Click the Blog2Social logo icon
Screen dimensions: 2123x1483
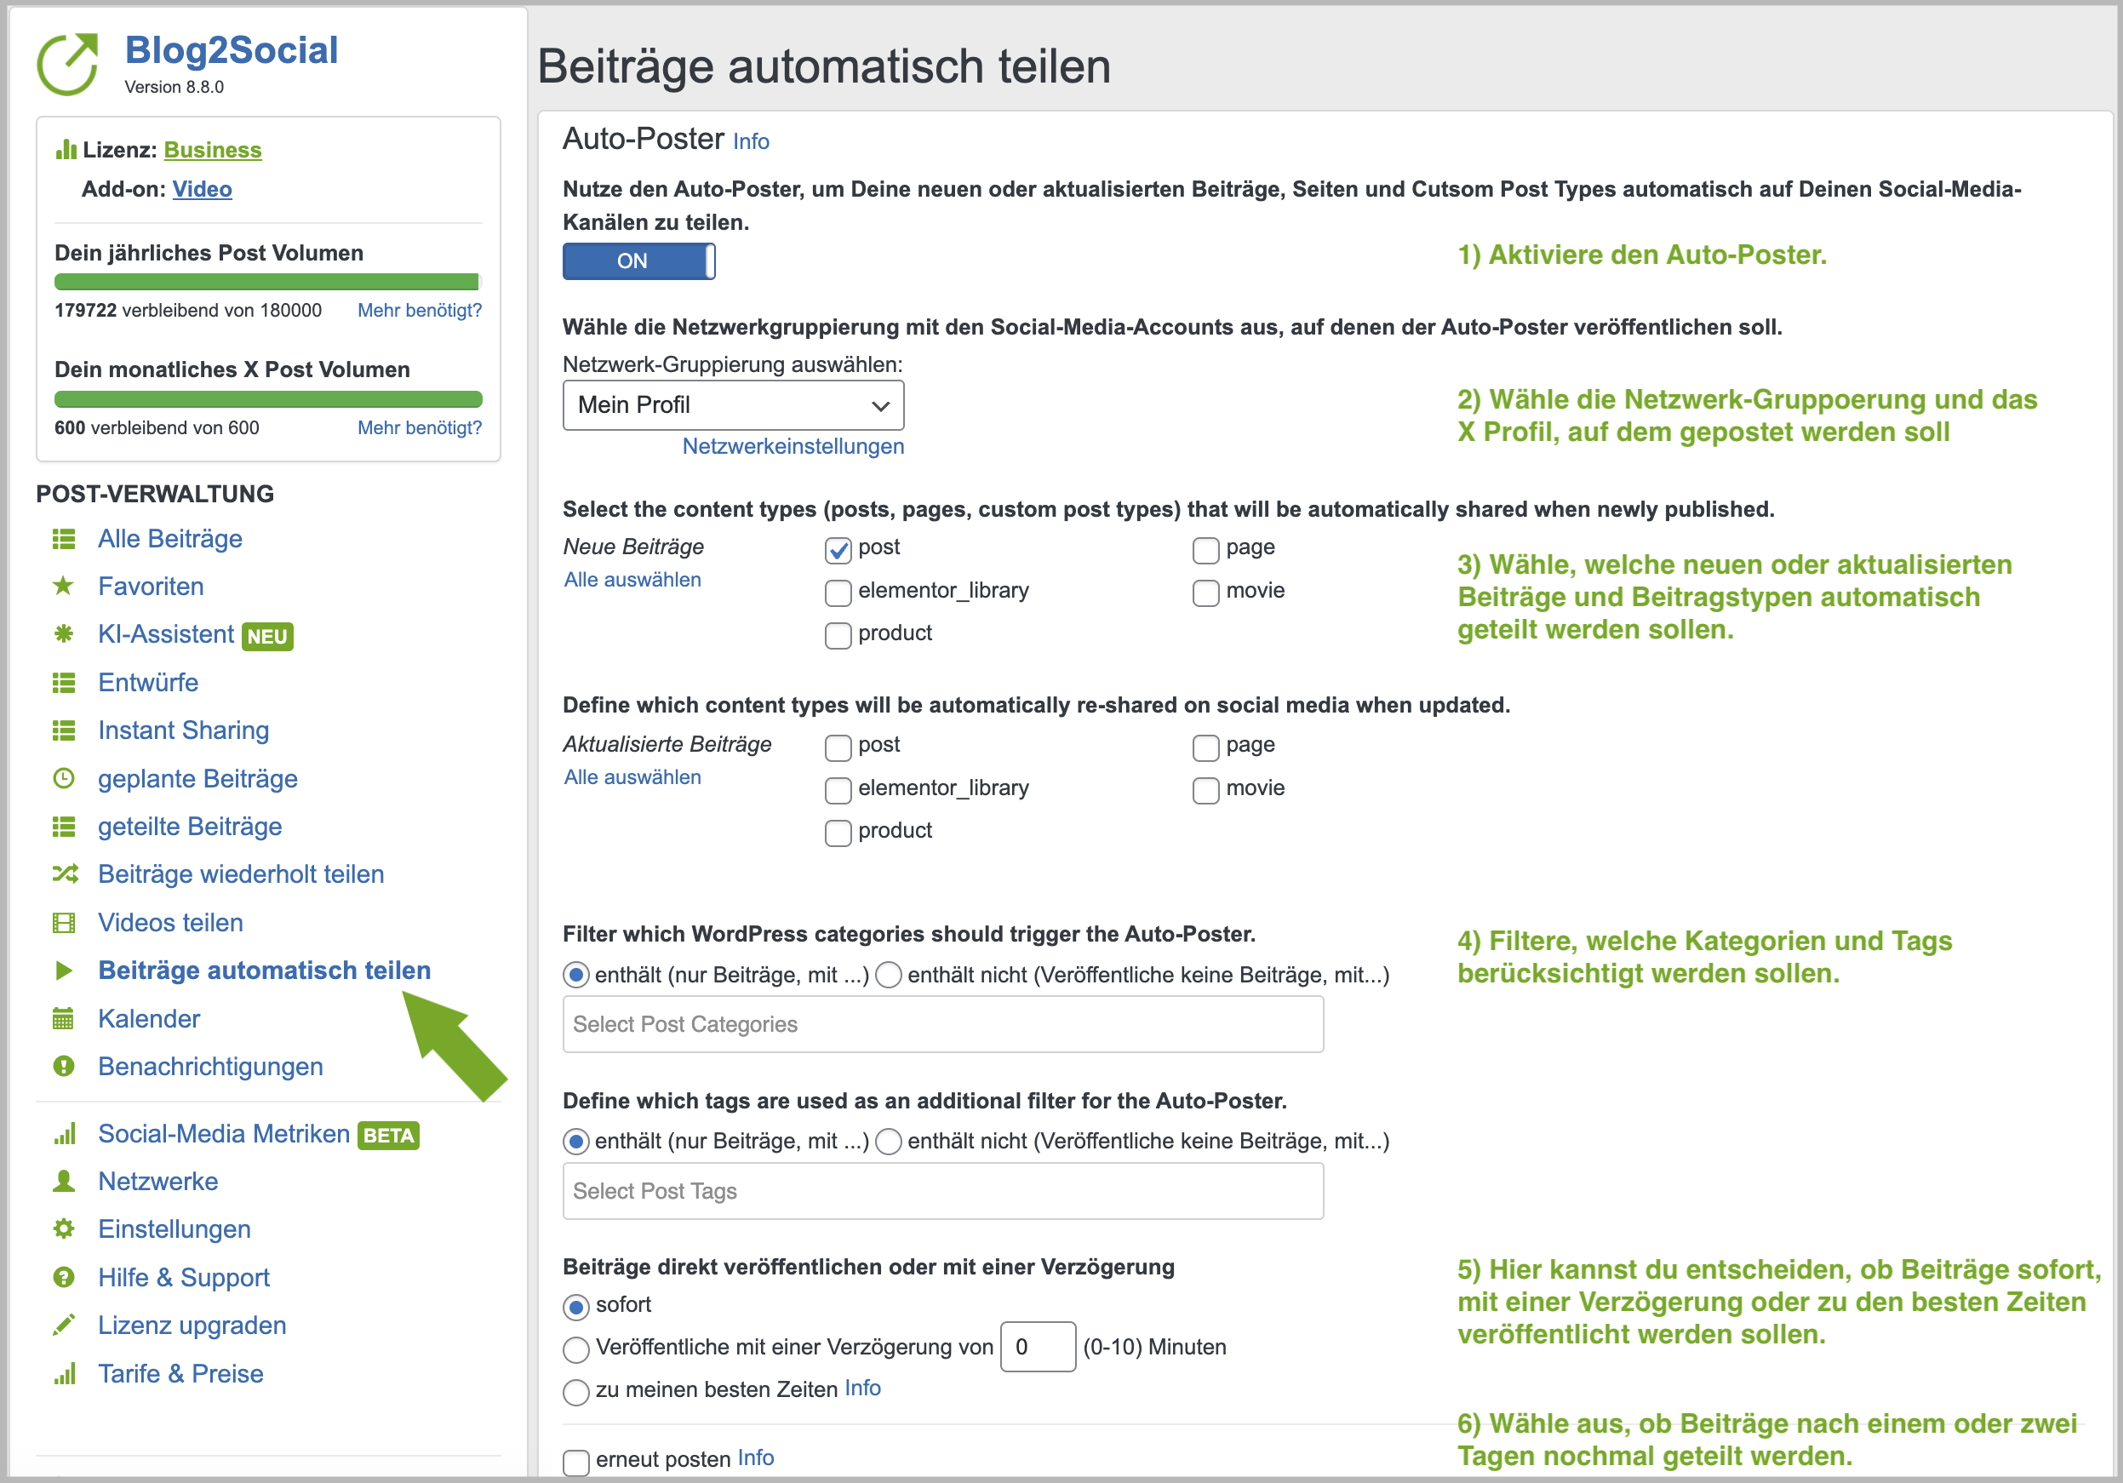coord(67,63)
